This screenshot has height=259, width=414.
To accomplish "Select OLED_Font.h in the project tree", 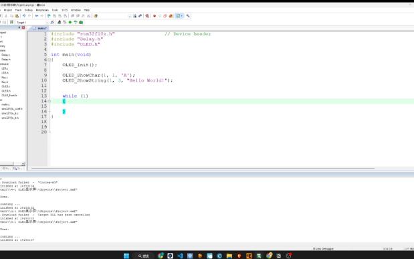I will tap(9, 96).
